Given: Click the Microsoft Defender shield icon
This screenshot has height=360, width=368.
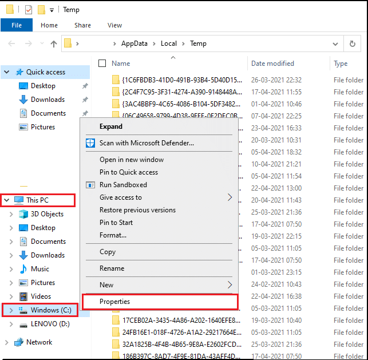Looking at the screenshot, I should (90, 143).
